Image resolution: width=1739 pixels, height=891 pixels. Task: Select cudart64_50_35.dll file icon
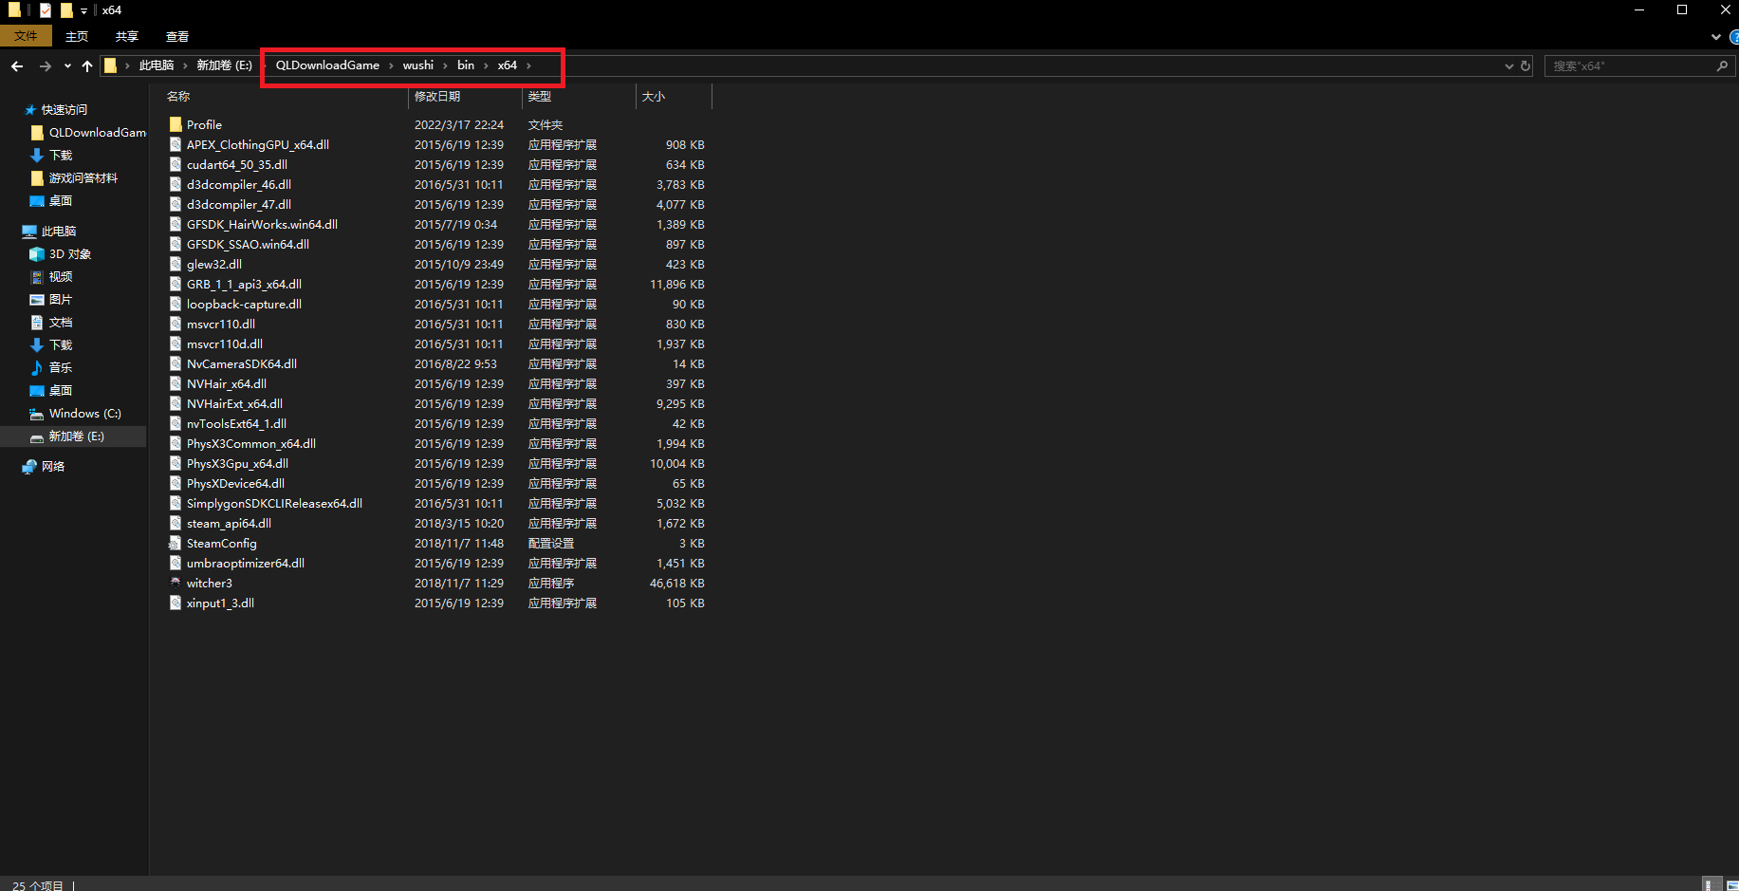176,164
